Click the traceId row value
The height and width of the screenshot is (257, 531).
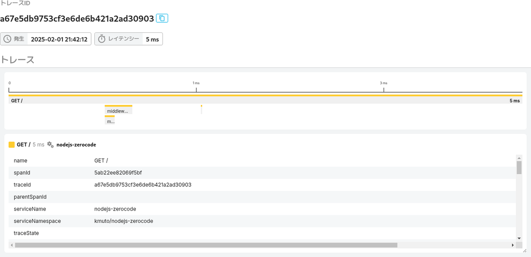pyautogui.click(x=143, y=184)
